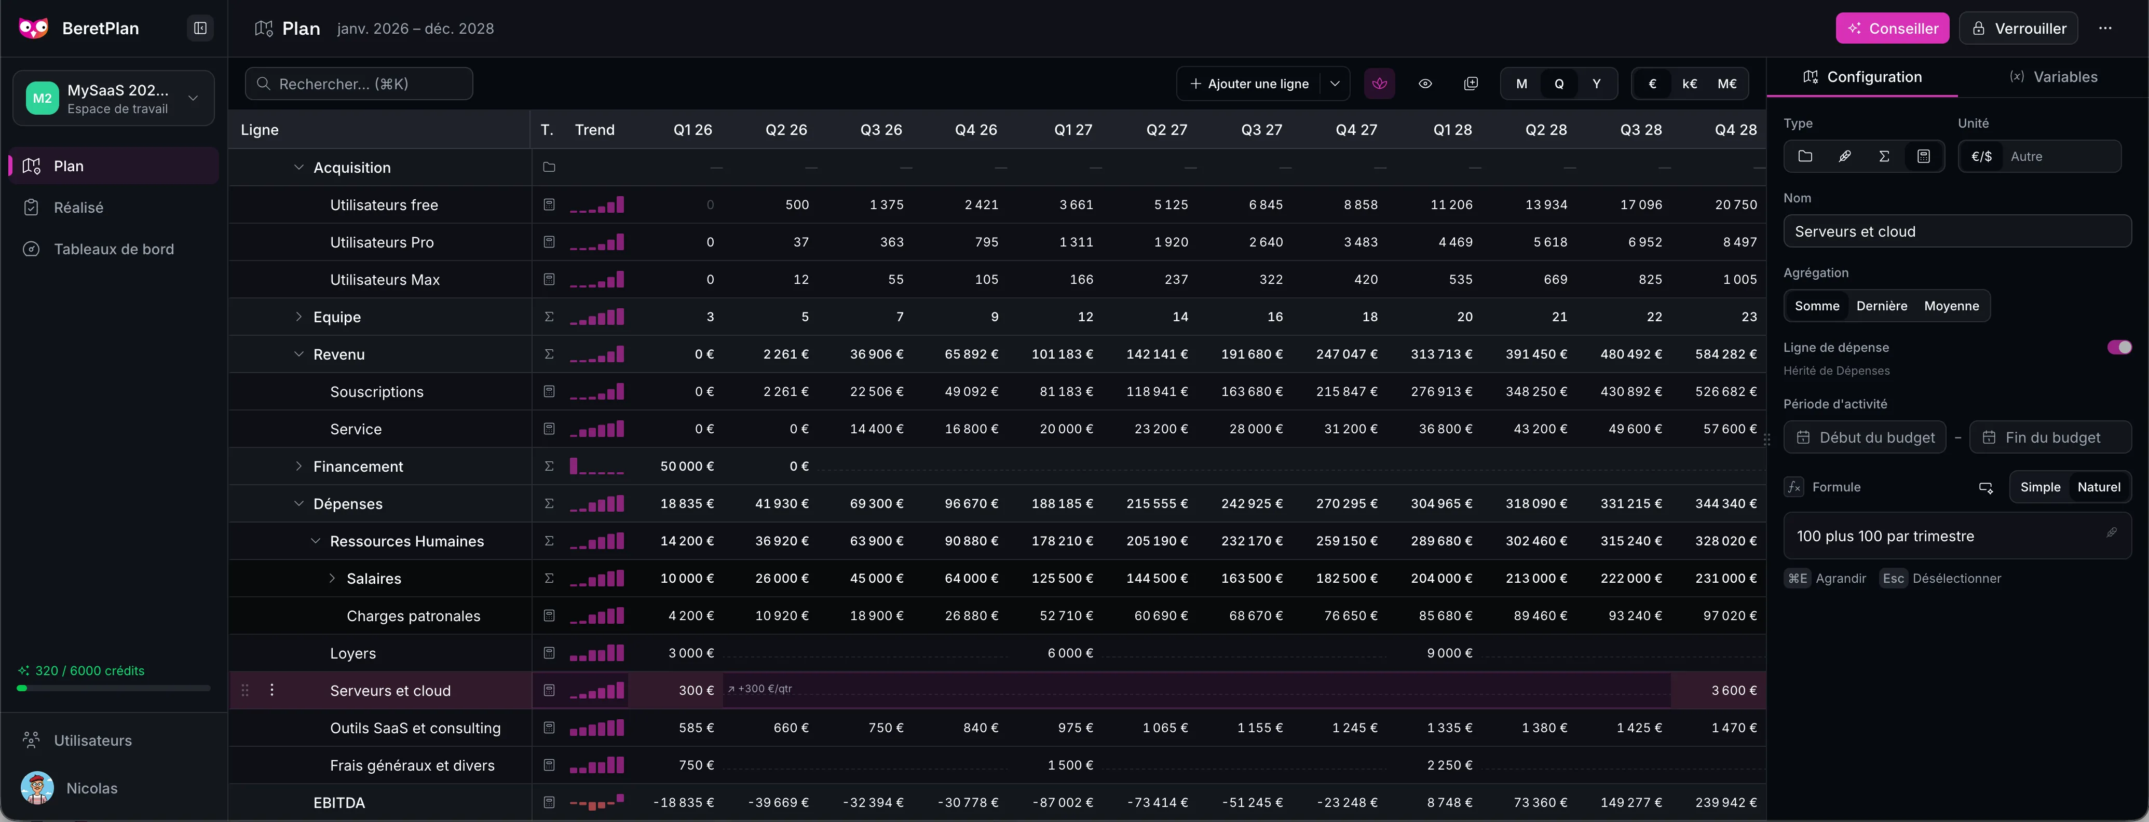Select the Moyenne aggregation option
The height and width of the screenshot is (822, 2149).
point(1951,306)
